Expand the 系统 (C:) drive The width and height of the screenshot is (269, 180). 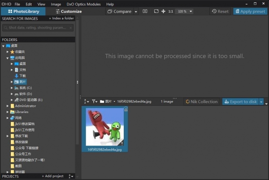pos(12,88)
